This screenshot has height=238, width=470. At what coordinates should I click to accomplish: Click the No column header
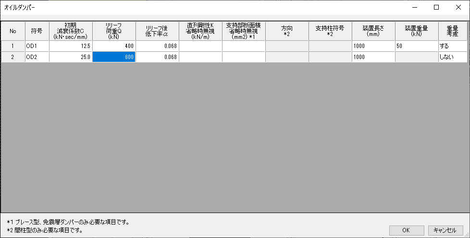pos(13,31)
